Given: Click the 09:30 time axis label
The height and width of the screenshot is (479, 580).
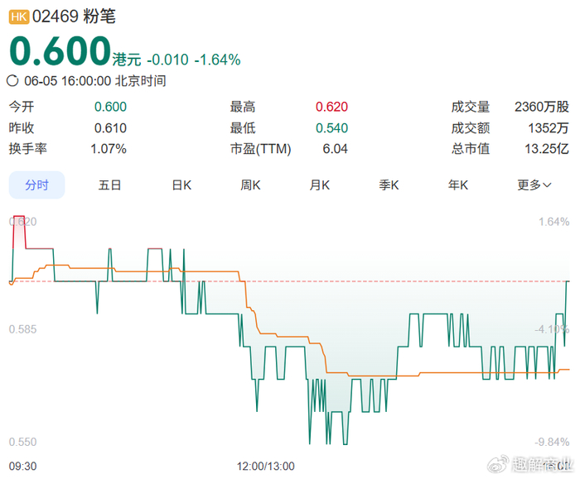Looking at the screenshot, I should pos(22,466).
